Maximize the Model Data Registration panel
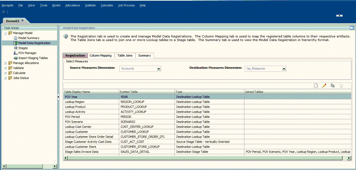 click(x=352, y=28)
